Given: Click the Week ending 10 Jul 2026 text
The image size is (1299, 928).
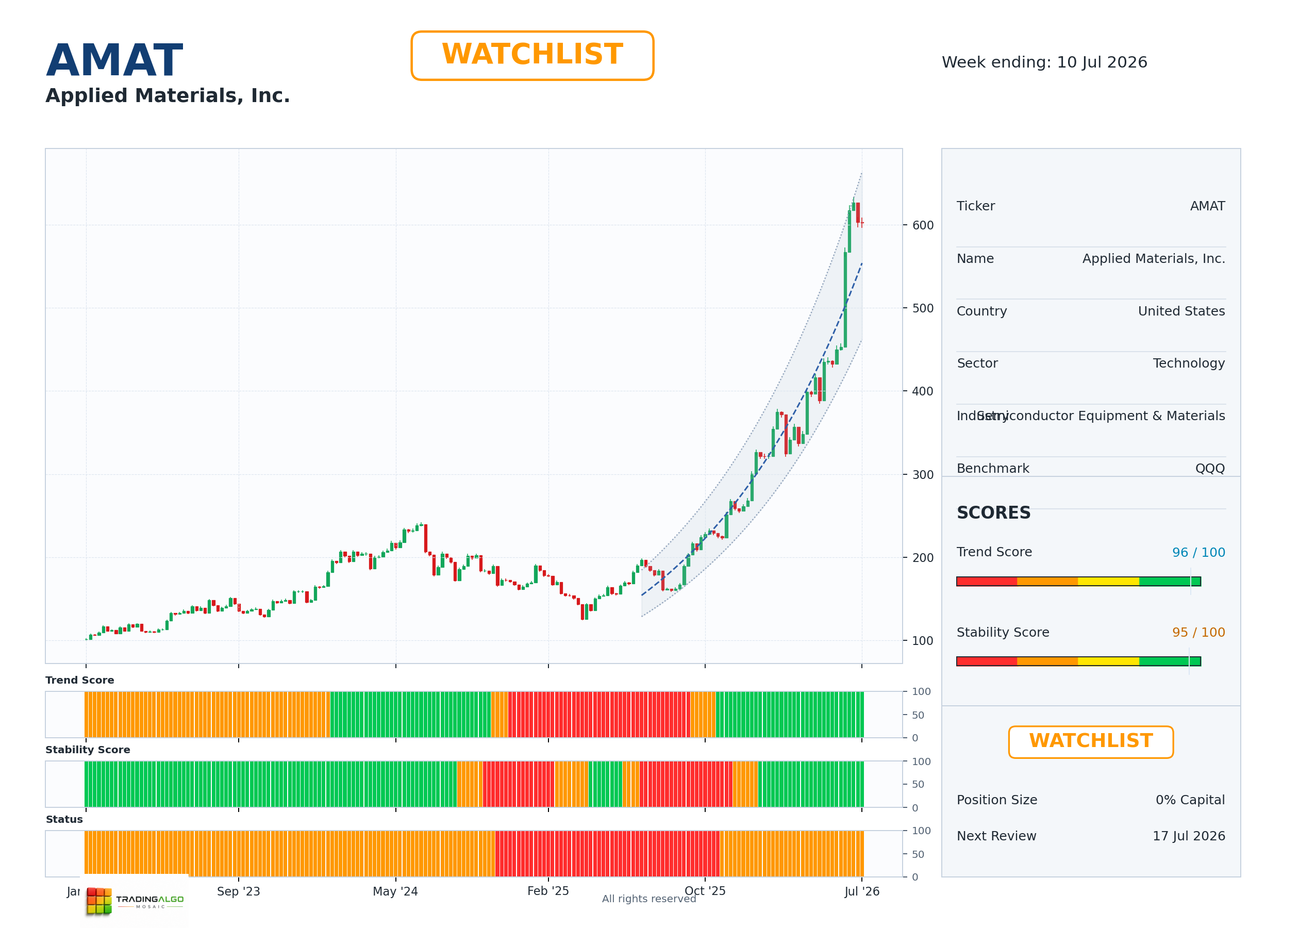Looking at the screenshot, I should pos(1044,62).
